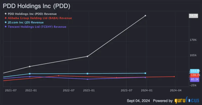The image size is (202, 105).
Task: Click the red Alibaba legend dot
Action: pyautogui.click(x=6, y=18)
